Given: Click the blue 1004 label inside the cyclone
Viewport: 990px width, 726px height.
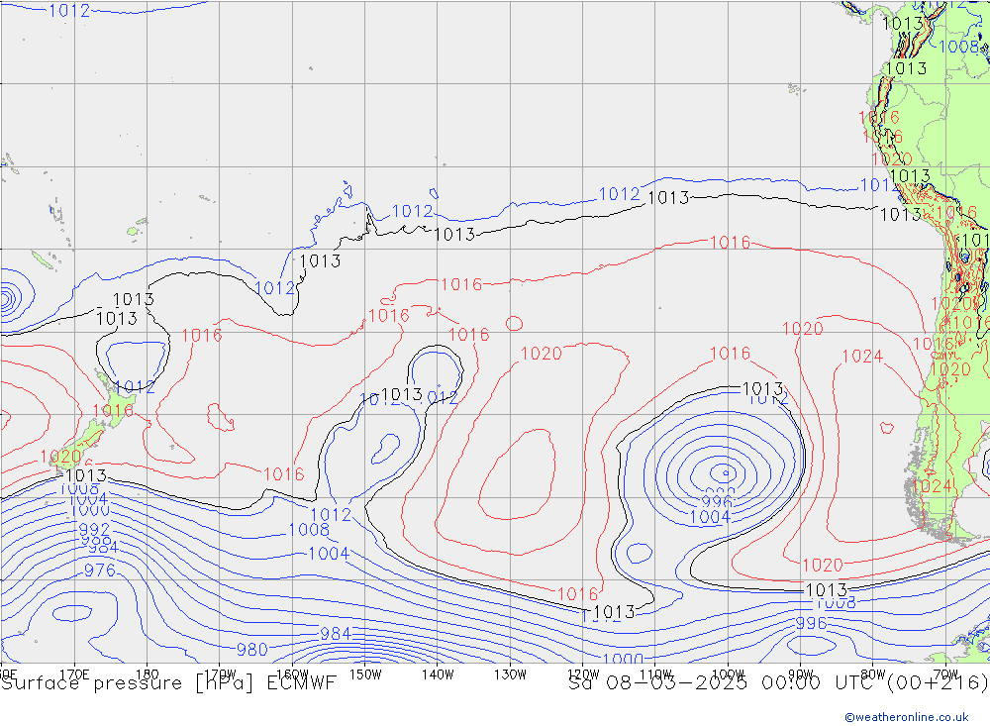Looking at the screenshot, I should (x=710, y=517).
